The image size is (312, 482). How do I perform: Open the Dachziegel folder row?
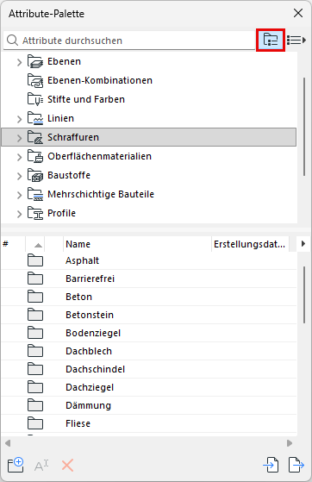[149, 388]
